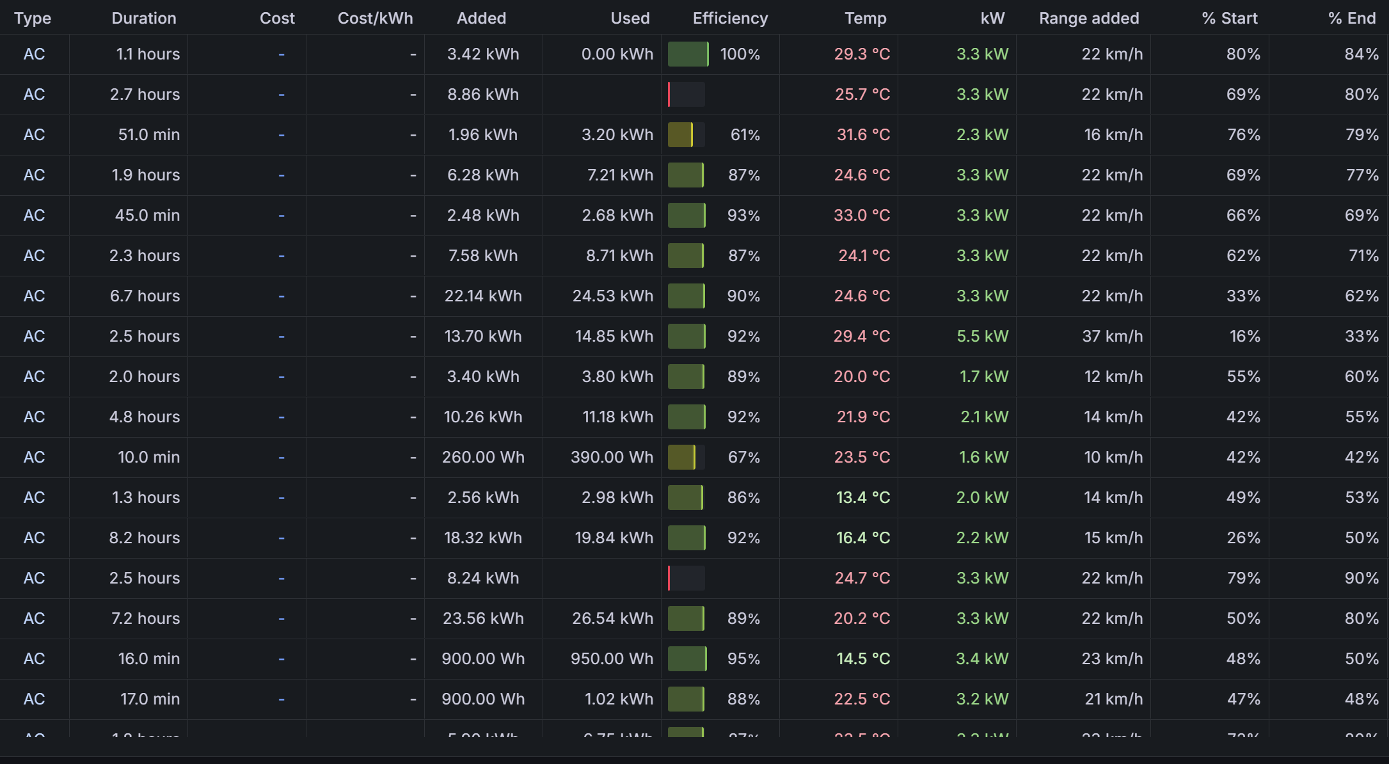Viewport: 1389px width, 764px height.
Task: Select the 33.0 °C temperature cell
Action: pyautogui.click(x=861, y=216)
